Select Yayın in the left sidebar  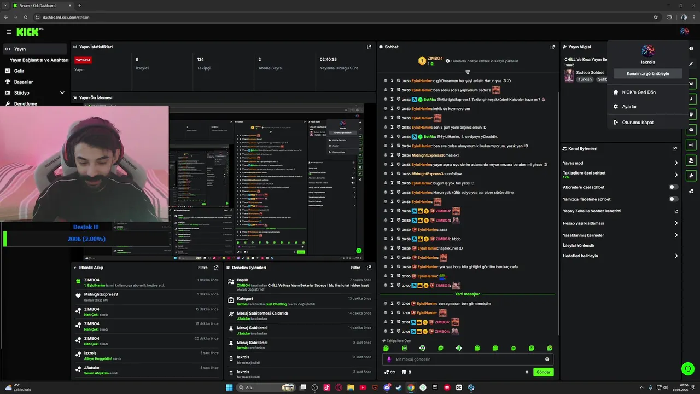tap(35, 49)
